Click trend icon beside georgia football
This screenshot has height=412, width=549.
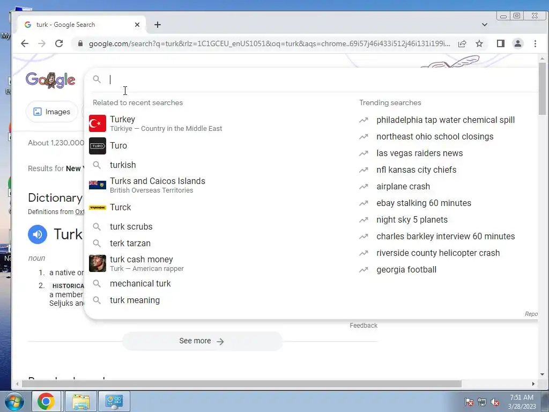(364, 270)
